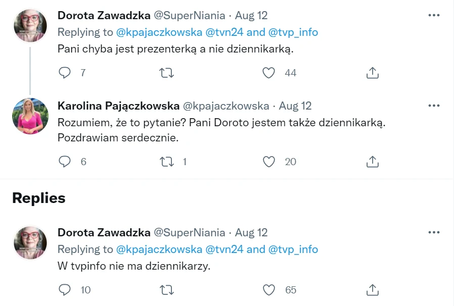The height and width of the screenshot is (306, 454).
Task: Share the "W tvpinfo" tweet
Action: [x=372, y=290]
